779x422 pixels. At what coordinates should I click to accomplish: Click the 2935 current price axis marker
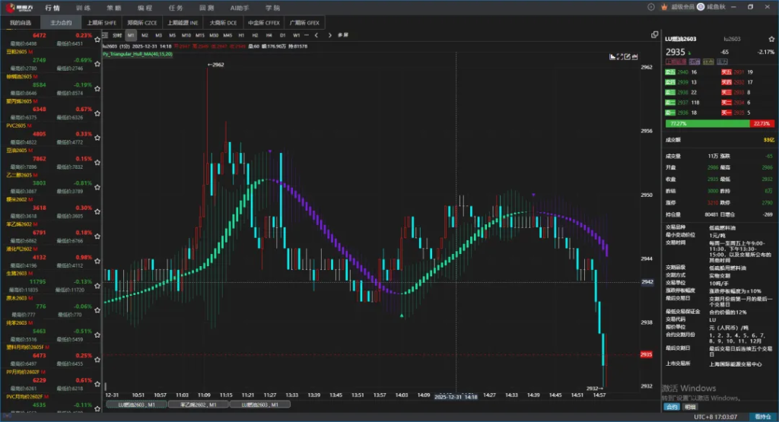coord(647,354)
